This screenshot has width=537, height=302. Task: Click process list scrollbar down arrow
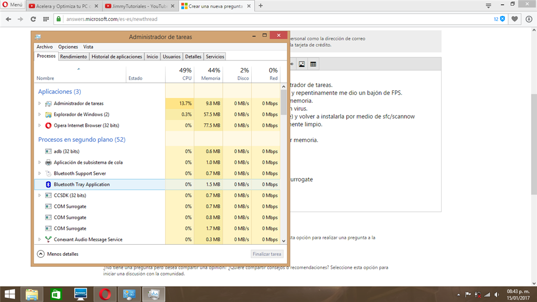coord(284,241)
